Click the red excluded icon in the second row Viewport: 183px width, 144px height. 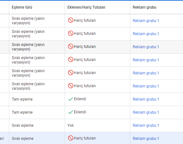[x=71, y=33]
